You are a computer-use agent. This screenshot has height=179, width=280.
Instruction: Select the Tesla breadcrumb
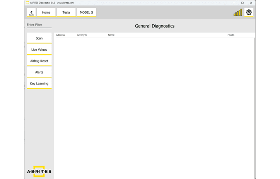(66, 12)
